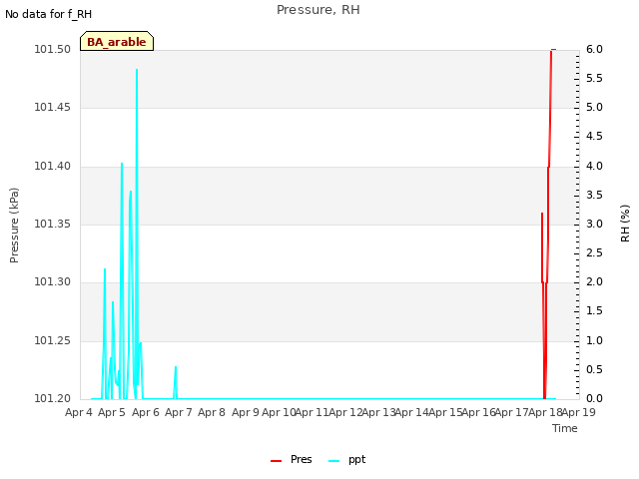Click the 'No data for f_RH' message
The image size is (639, 479).
pos(48,14)
